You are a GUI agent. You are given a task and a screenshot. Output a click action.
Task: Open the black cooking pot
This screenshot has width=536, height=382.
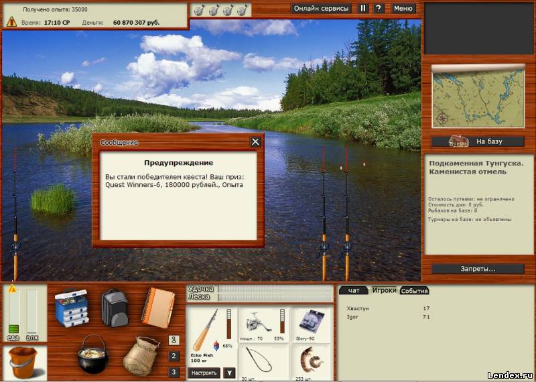pos(93,354)
